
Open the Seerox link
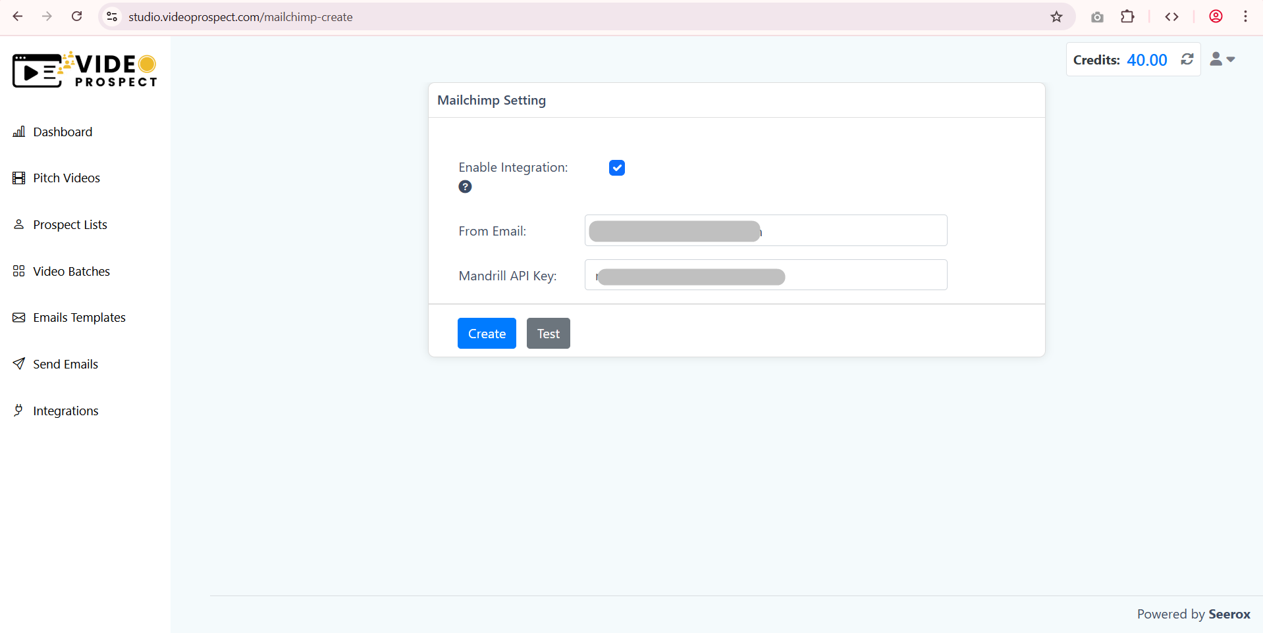pyautogui.click(x=1229, y=614)
